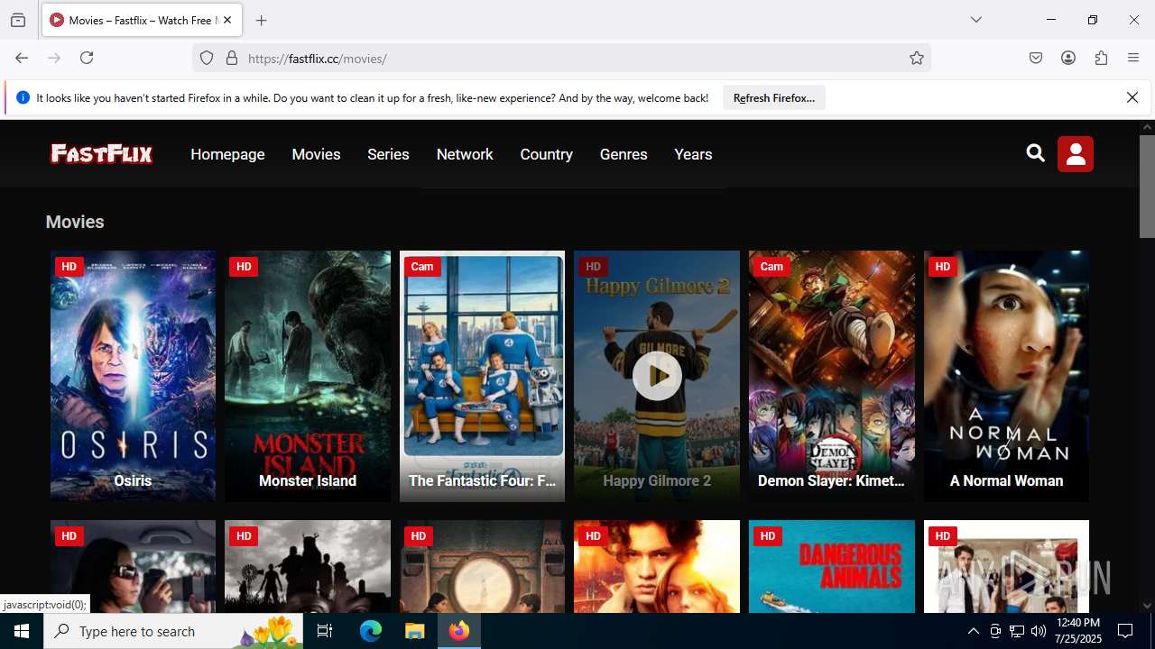Open the Osiris movie poster
The width and height of the screenshot is (1155, 649).
coord(133,375)
